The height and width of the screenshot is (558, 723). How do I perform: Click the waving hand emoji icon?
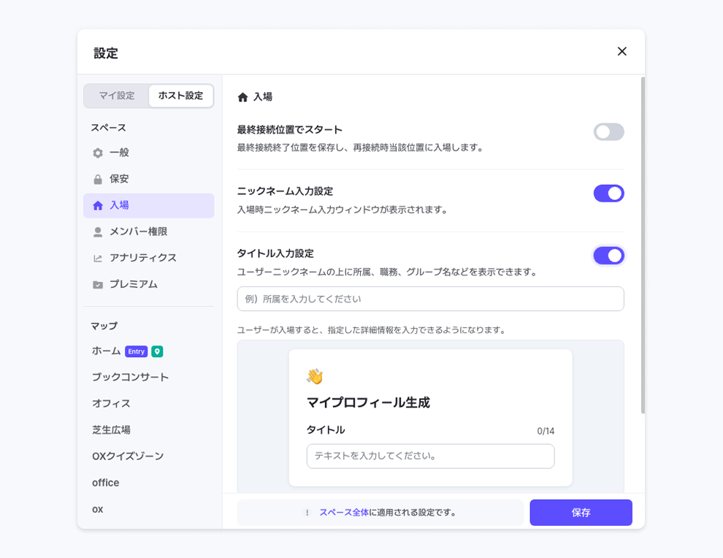(x=315, y=376)
